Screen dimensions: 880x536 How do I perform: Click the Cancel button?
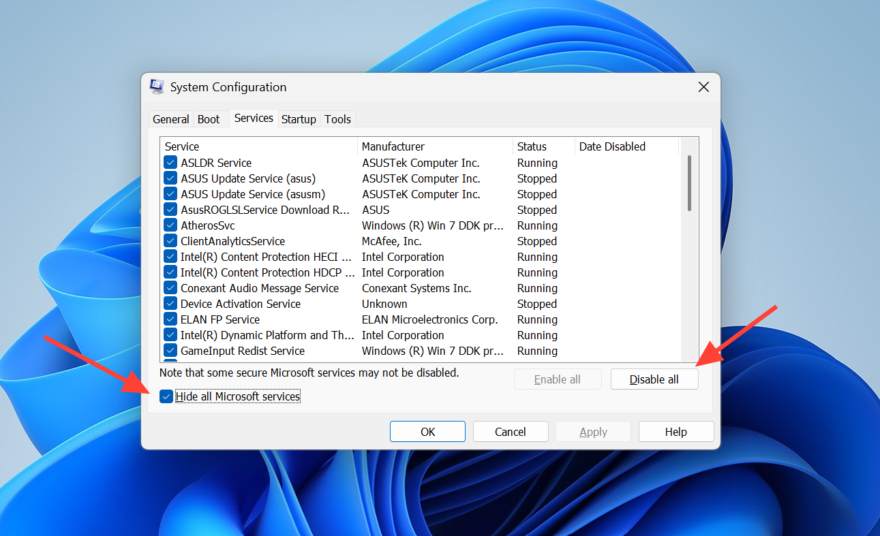pos(511,432)
